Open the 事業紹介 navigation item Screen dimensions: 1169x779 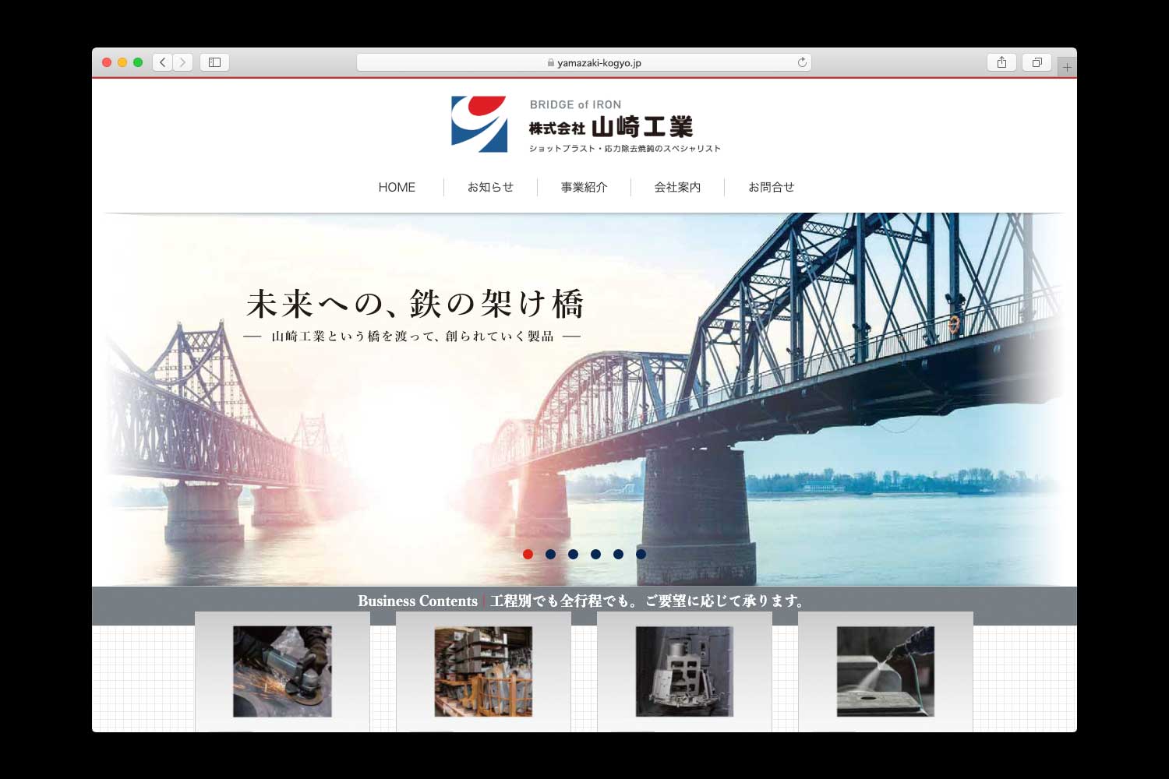[584, 187]
